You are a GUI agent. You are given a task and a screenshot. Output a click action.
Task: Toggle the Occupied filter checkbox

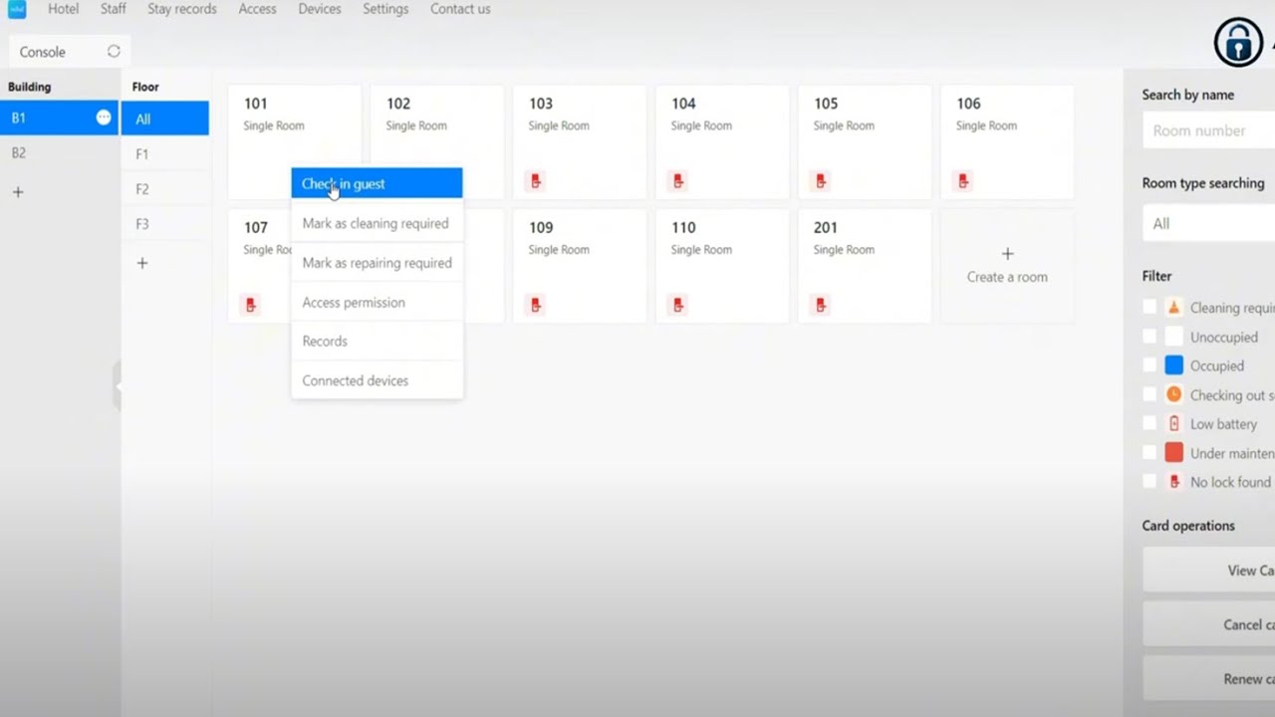[1149, 365]
